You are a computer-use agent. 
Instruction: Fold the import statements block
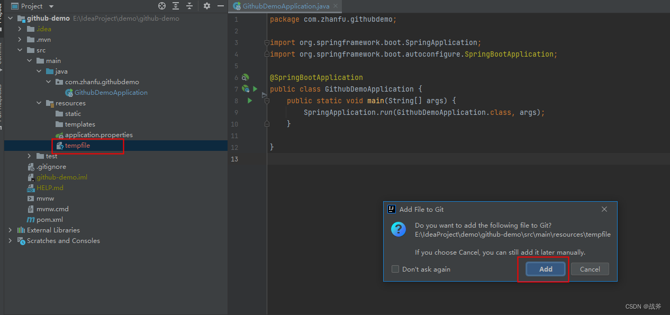(267, 42)
